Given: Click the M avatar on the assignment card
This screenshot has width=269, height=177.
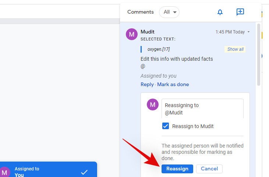Looking at the screenshot, I should [x=4, y=172].
